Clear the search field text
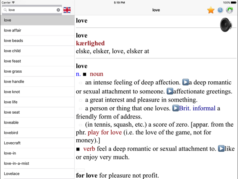 pyautogui.click(x=58, y=10)
